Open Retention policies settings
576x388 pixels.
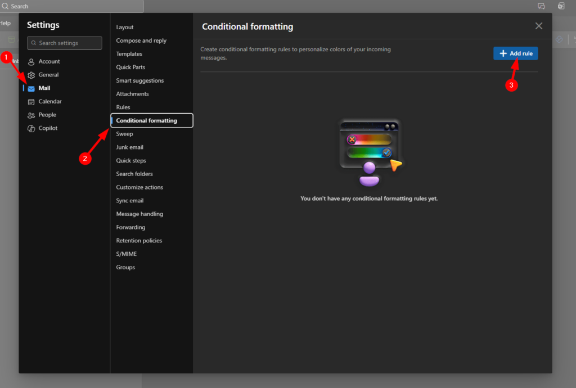point(139,241)
